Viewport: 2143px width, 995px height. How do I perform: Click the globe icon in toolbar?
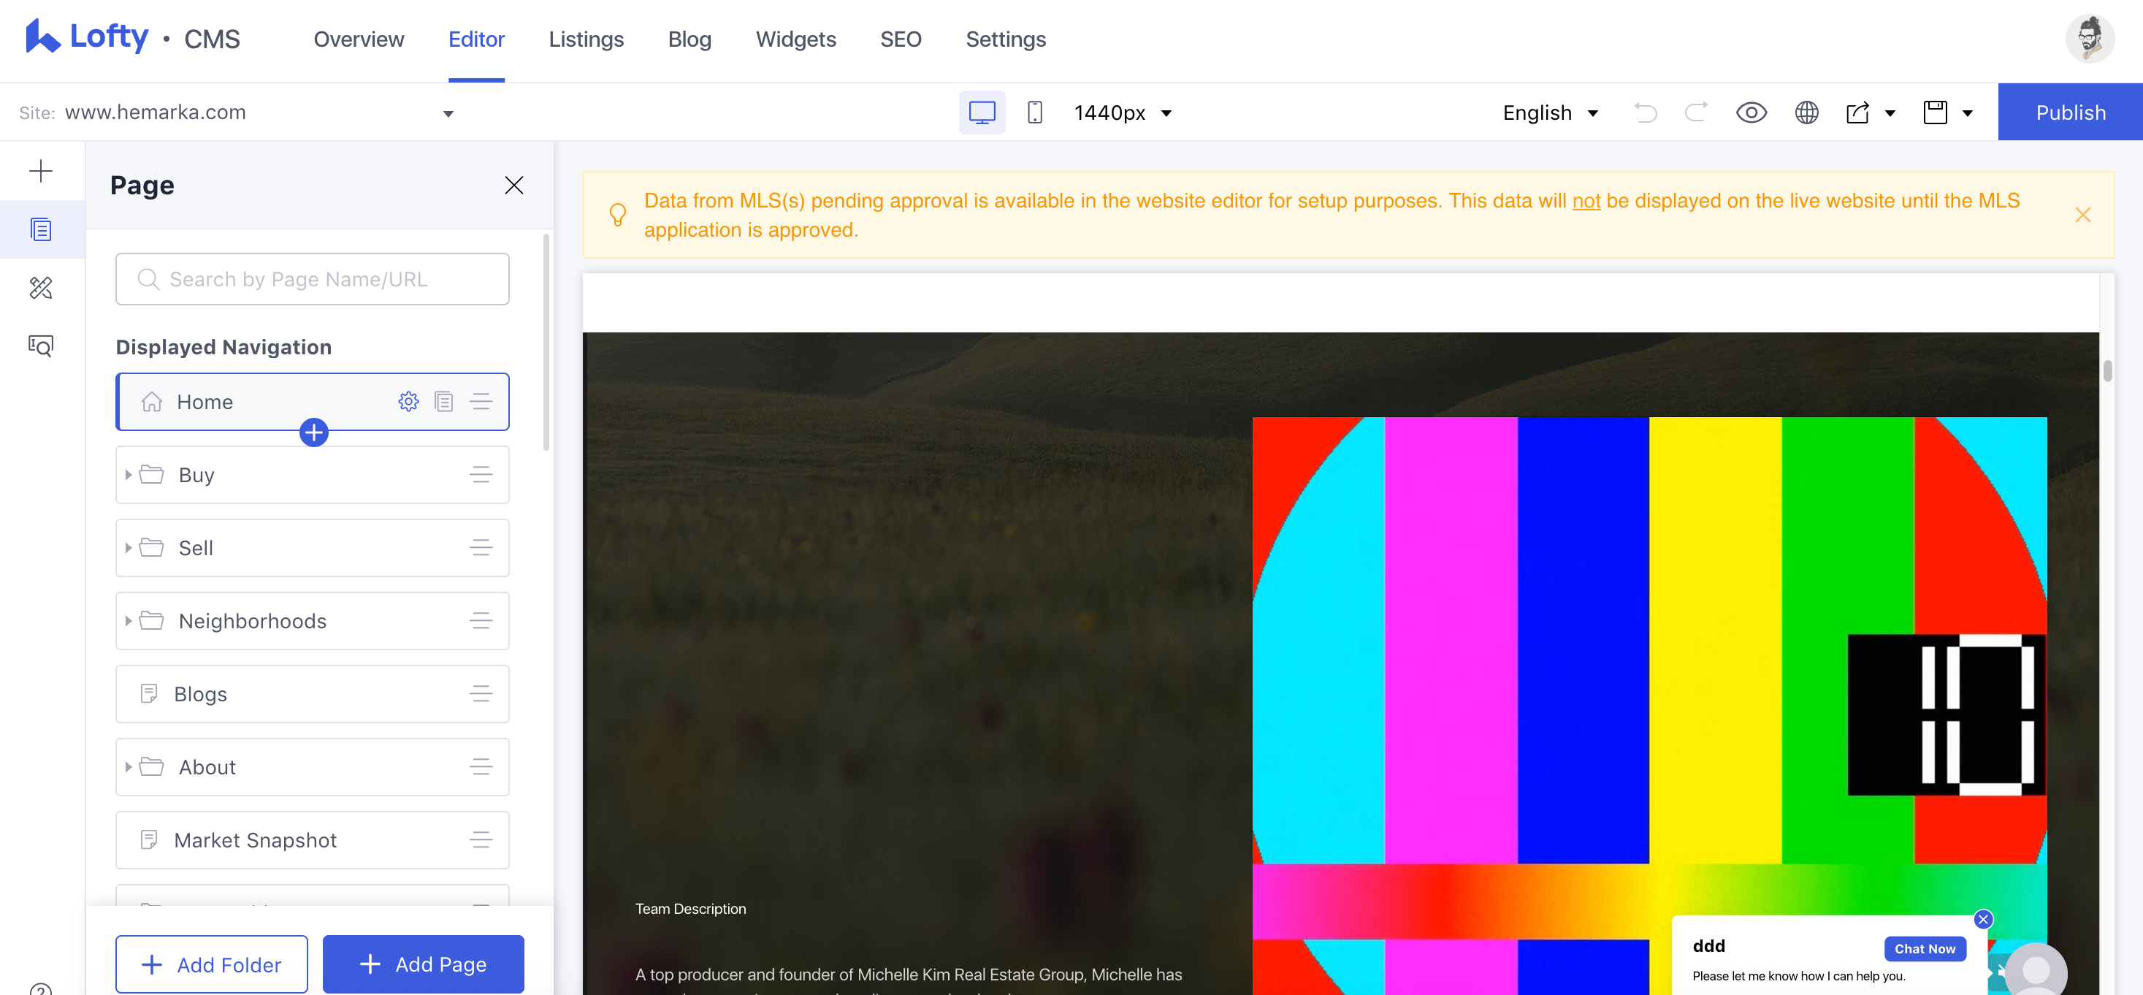pyautogui.click(x=1806, y=113)
